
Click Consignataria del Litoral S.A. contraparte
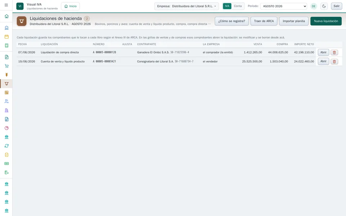(x=155, y=62)
